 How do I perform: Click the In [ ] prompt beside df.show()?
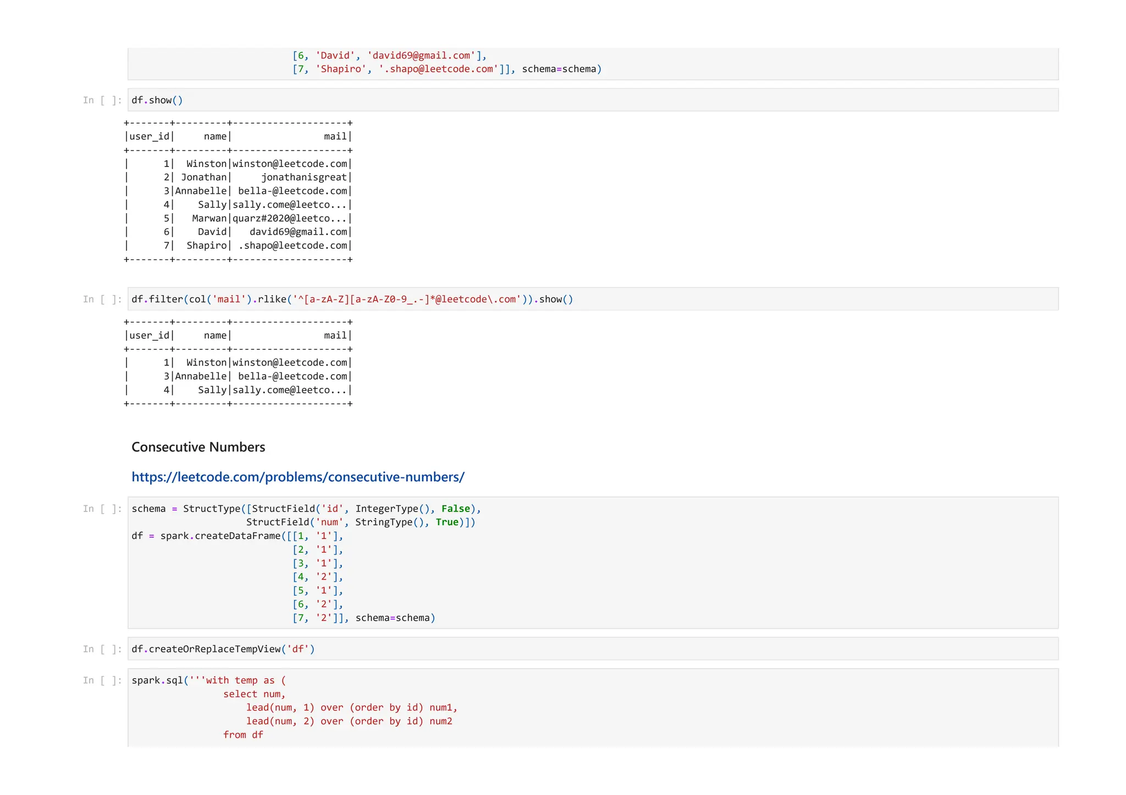[102, 100]
